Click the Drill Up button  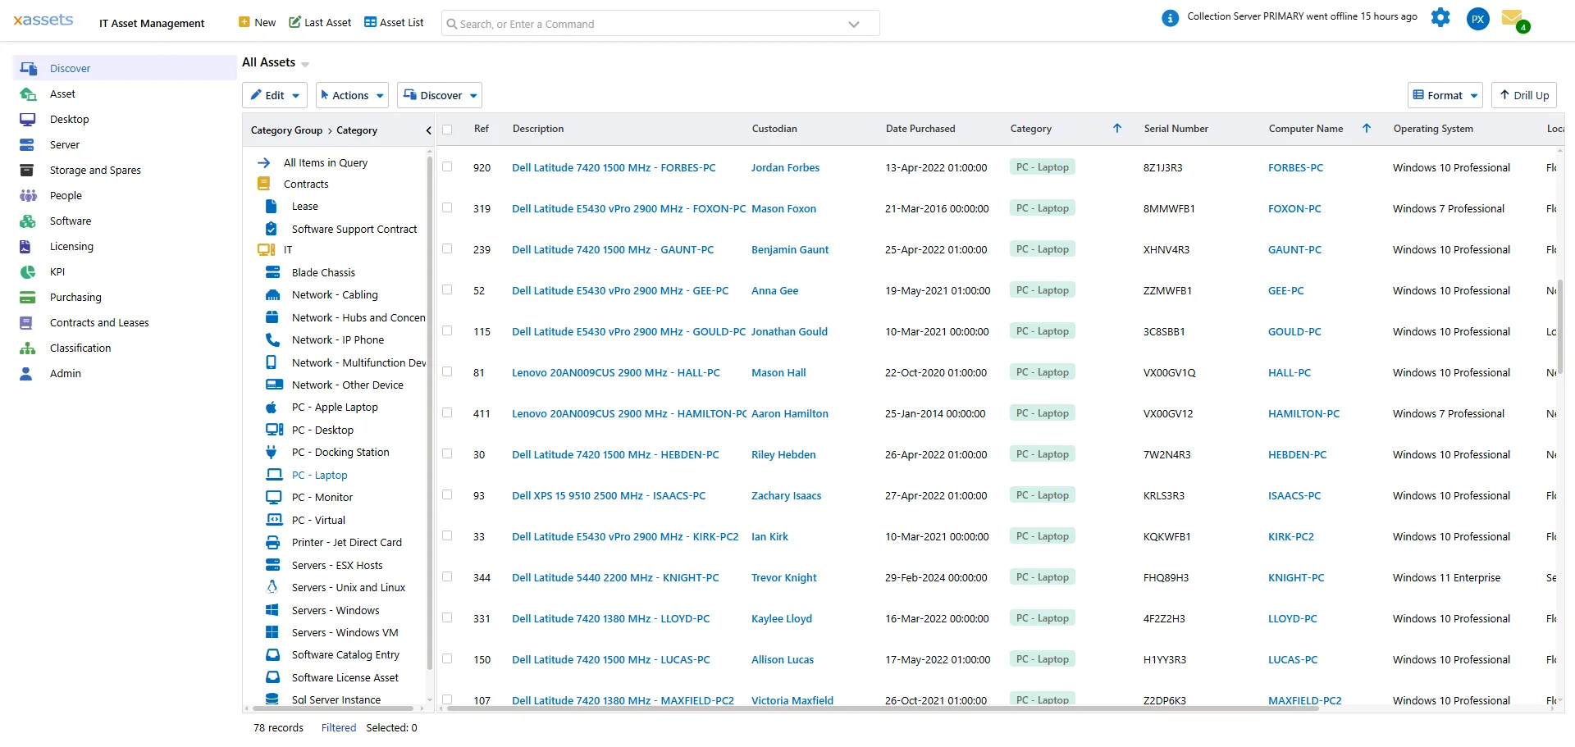1524,95
